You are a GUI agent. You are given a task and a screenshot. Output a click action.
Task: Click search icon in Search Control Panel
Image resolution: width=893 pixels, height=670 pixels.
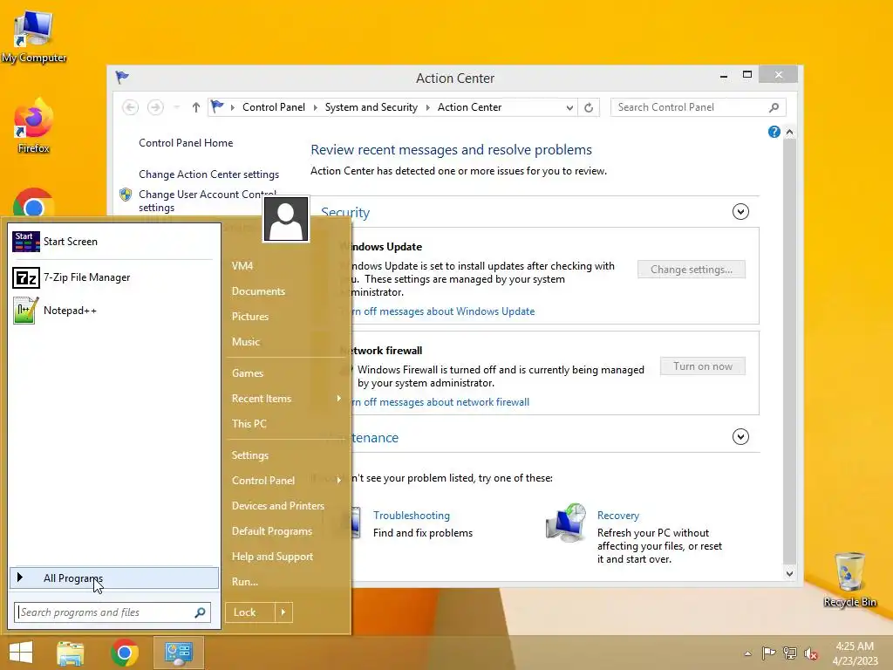(774, 107)
